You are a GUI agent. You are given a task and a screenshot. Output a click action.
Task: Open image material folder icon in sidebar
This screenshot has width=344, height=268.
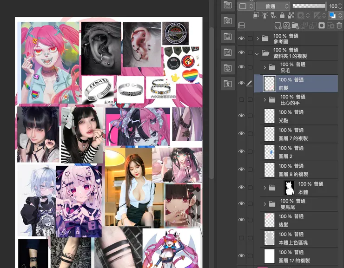228,37
